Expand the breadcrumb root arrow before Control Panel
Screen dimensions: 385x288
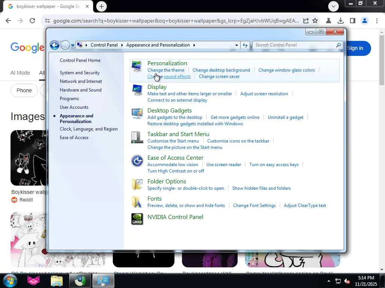coord(86,45)
